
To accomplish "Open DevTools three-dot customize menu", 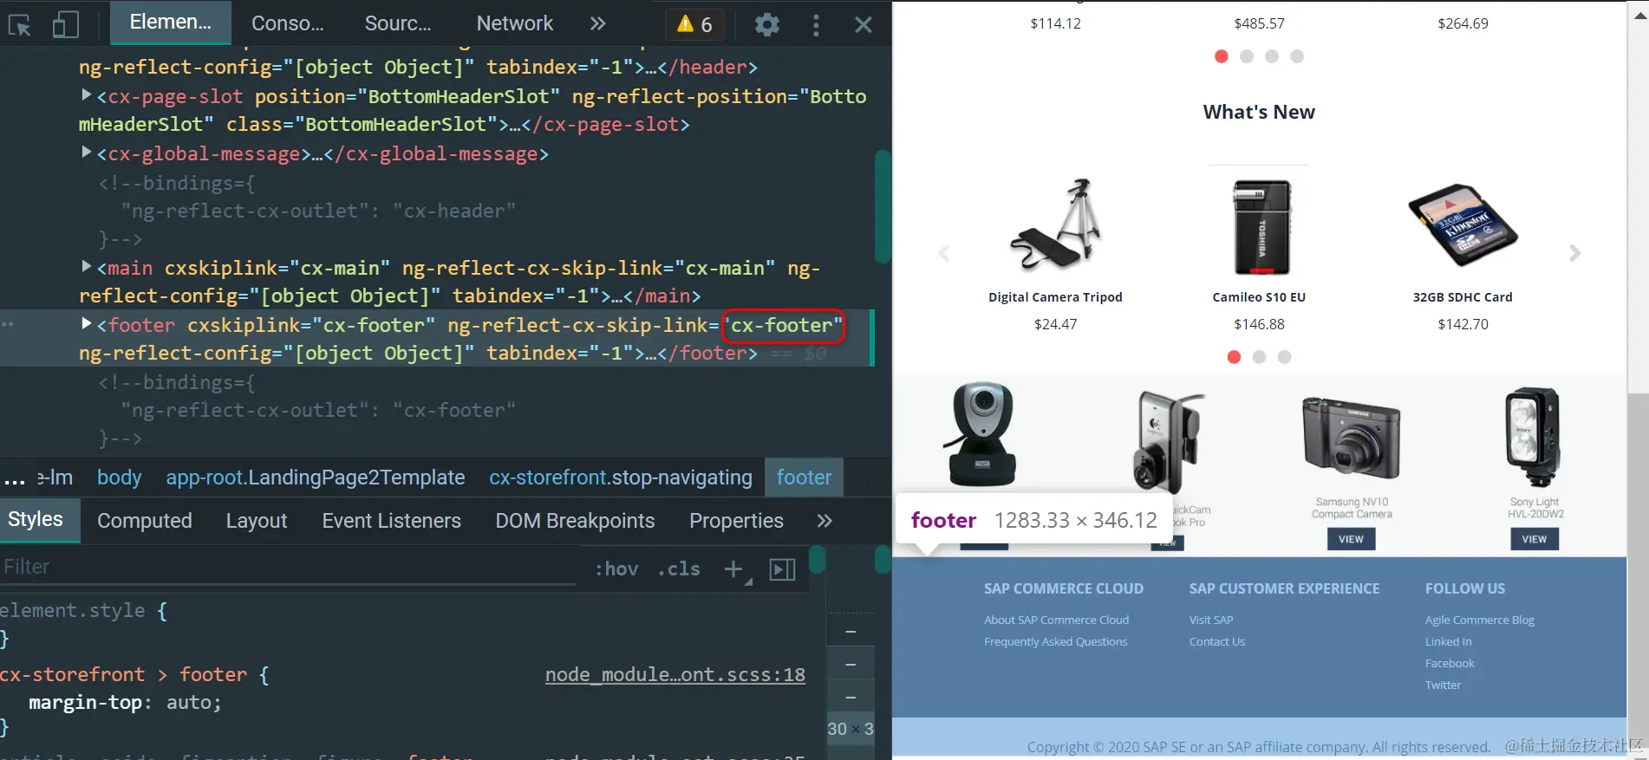I will tap(815, 24).
